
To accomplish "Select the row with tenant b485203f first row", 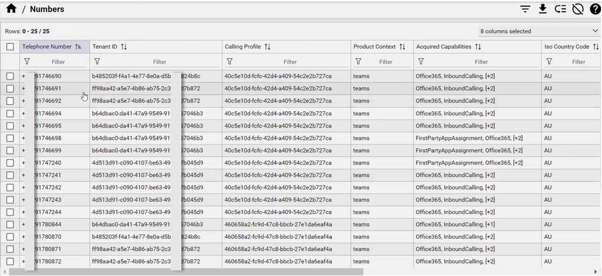I will pos(10,76).
